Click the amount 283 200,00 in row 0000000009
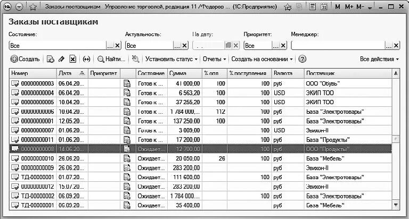This screenshot has width=409, height=219. coord(185,168)
